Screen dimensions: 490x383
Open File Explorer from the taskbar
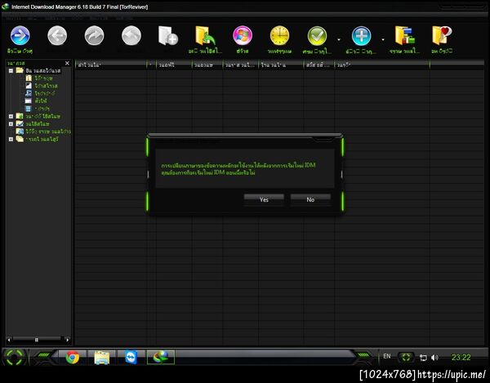[102, 357]
